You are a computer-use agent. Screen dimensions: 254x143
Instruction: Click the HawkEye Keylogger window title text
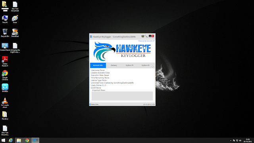click(x=114, y=37)
